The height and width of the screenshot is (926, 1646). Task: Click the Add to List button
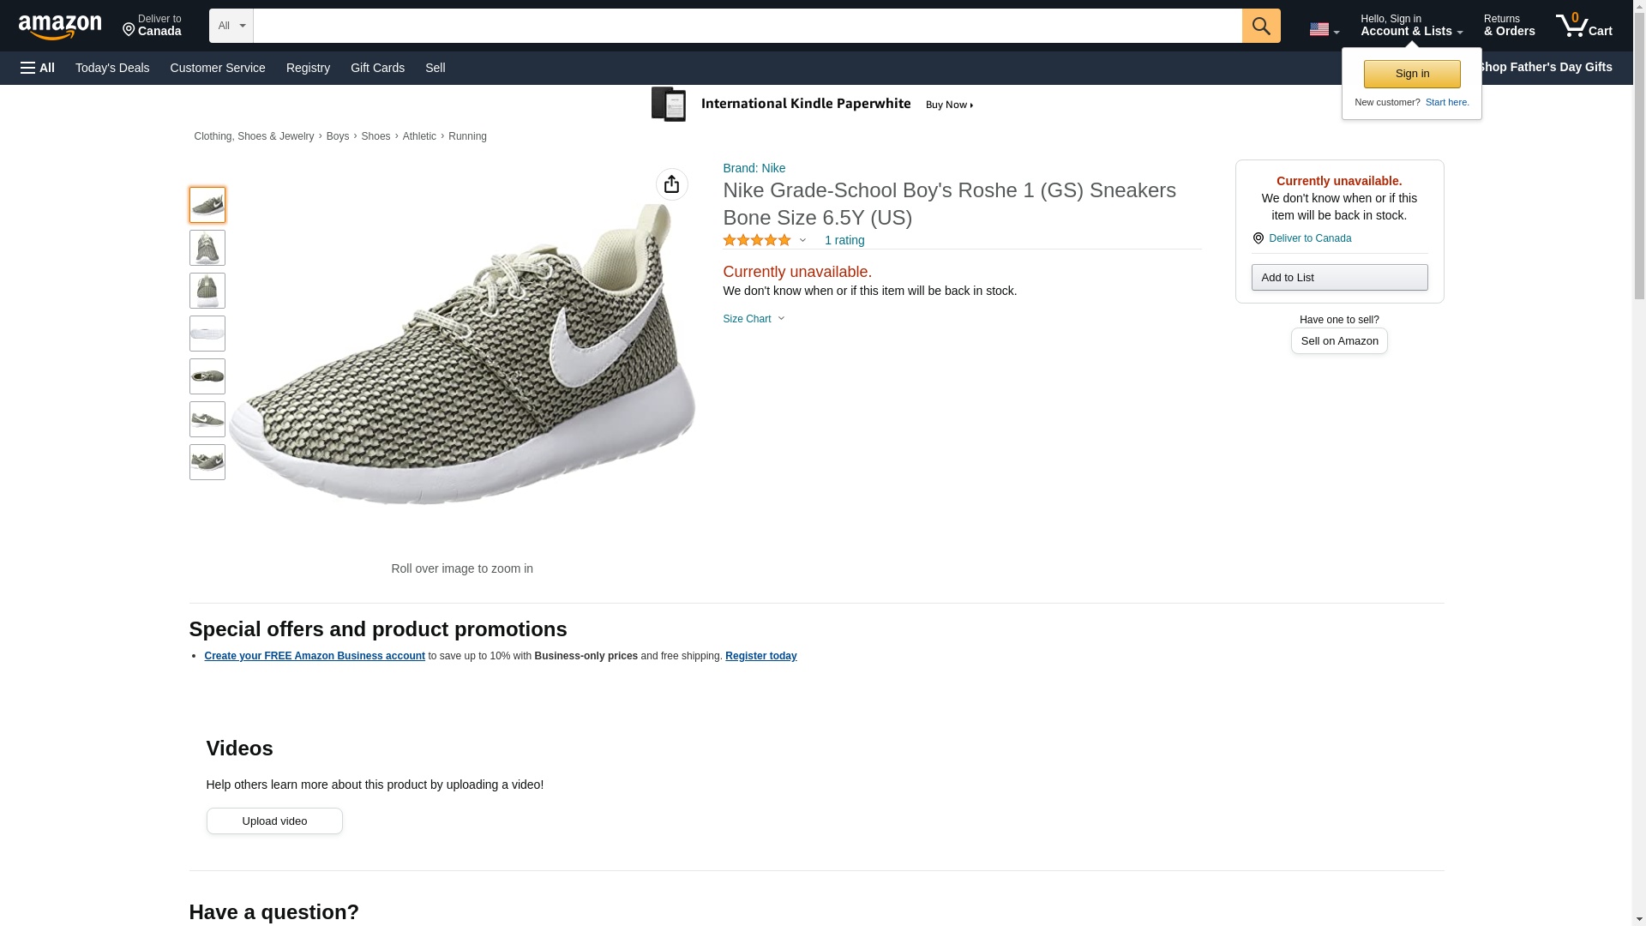pos(1338,277)
